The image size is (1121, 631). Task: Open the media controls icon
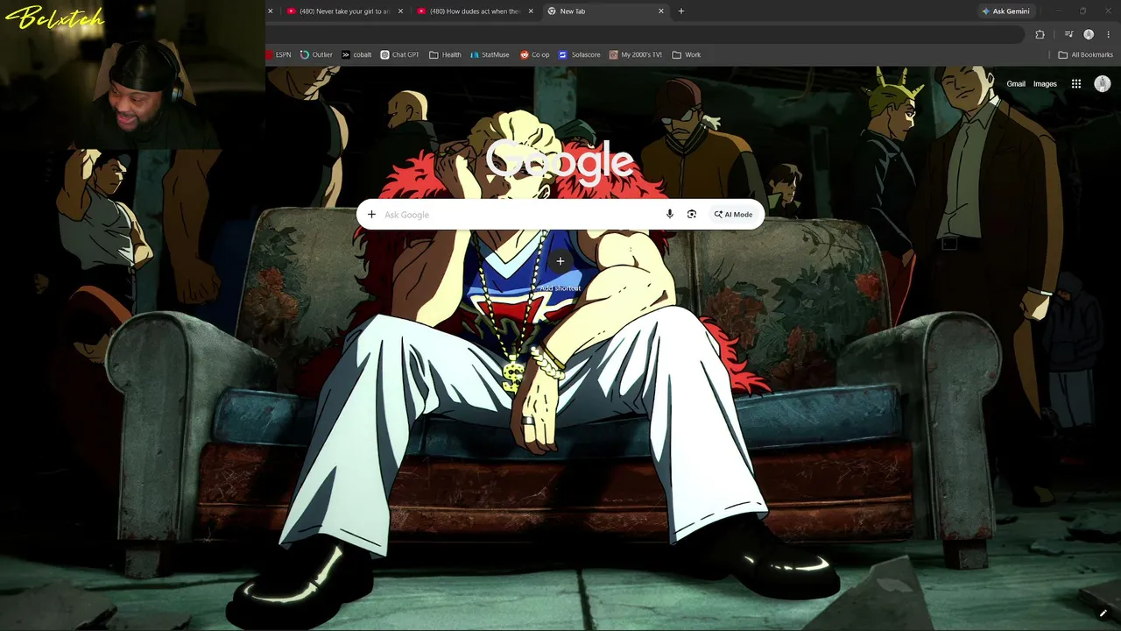1069,34
